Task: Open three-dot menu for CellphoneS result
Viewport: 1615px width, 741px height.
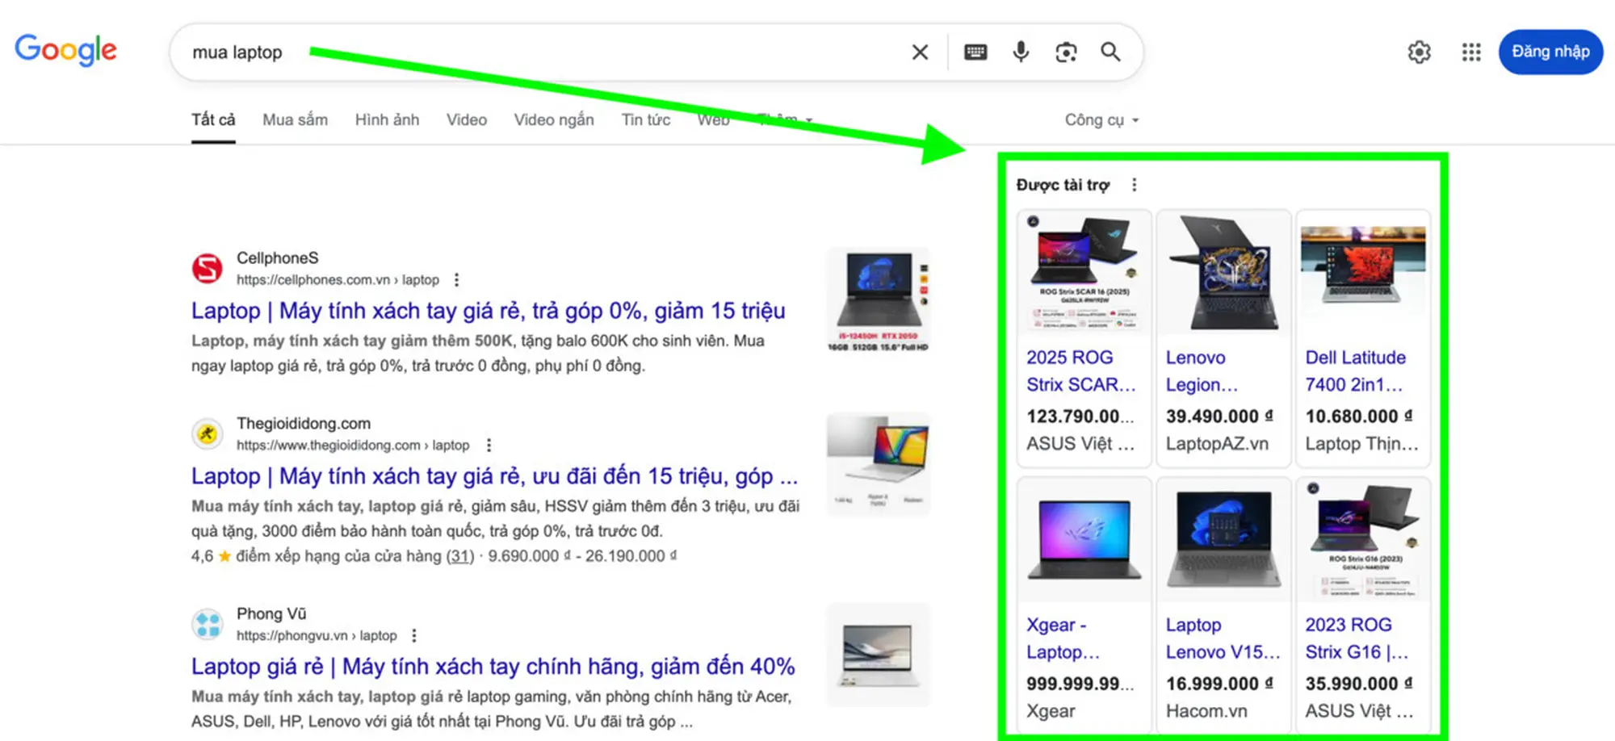Action: click(456, 280)
